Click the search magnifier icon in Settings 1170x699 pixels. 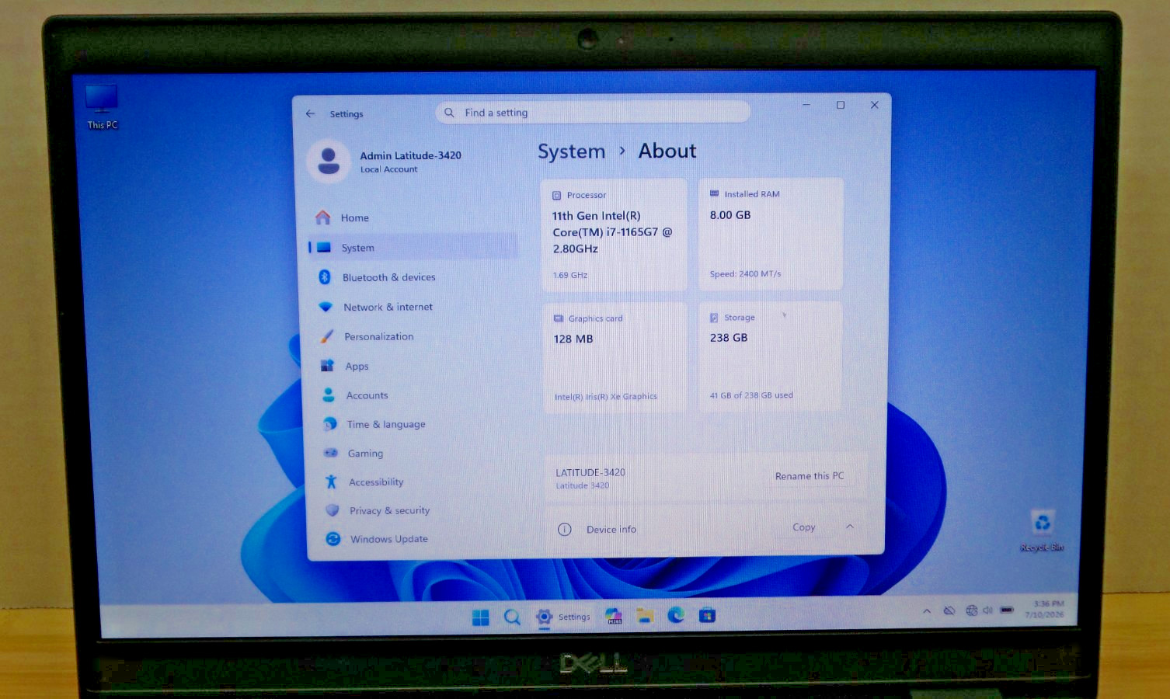click(449, 113)
